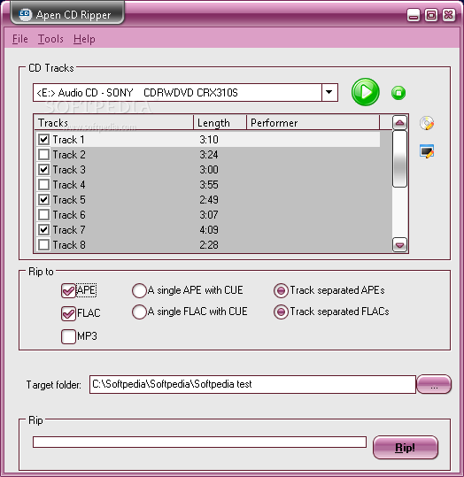464x477 pixels.
Task: Uncheck the Track 1 checkbox
Action: click(x=44, y=140)
